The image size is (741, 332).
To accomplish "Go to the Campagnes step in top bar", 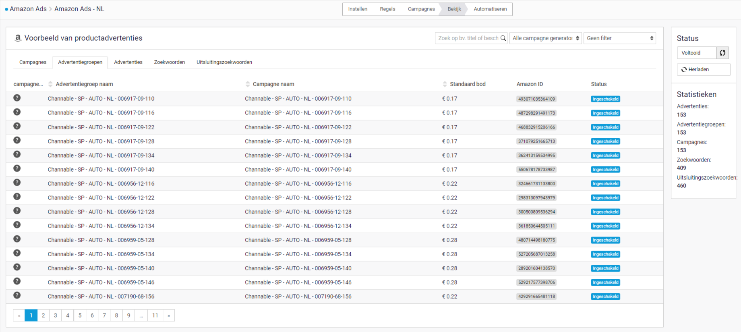I will [421, 9].
